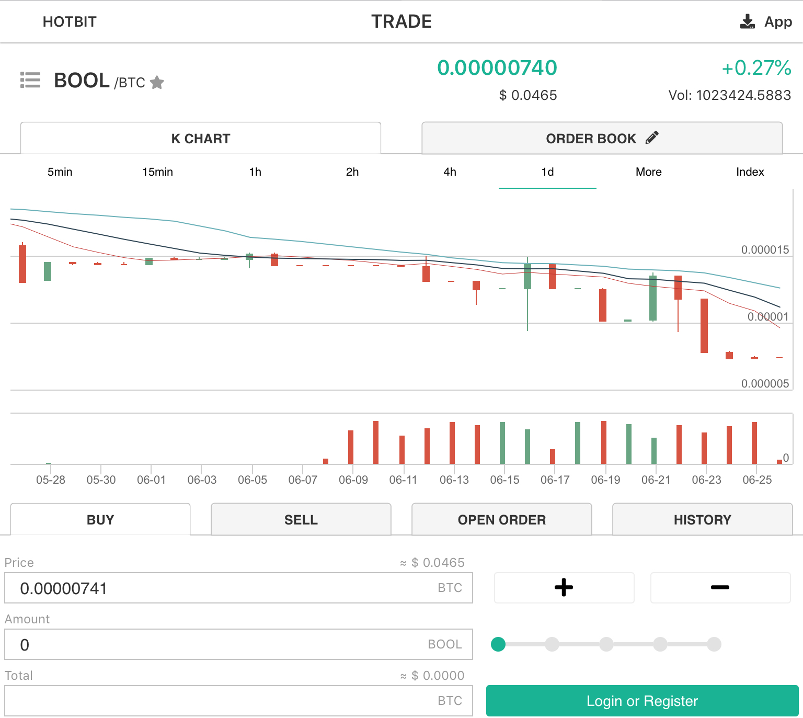
Task: Edit order book with pencil icon
Action: click(x=652, y=138)
